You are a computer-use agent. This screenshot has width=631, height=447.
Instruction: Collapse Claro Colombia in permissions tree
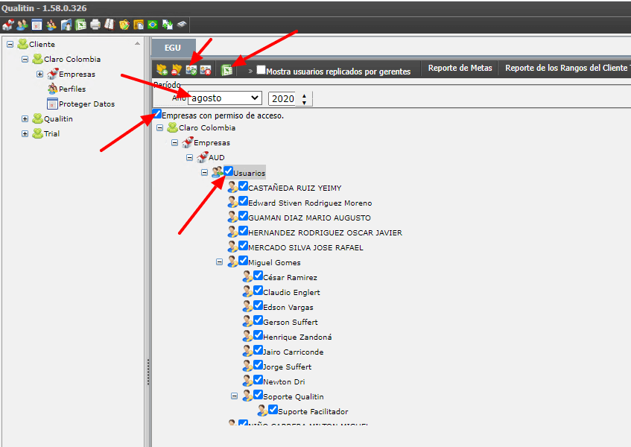pyautogui.click(x=159, y=127)
